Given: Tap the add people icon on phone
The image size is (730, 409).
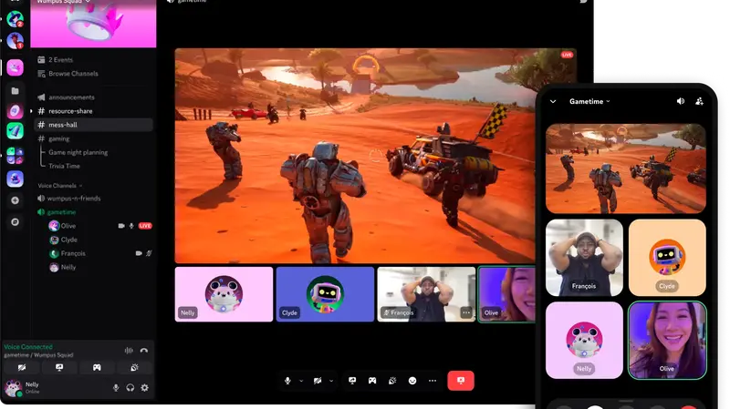Looking at the screenshot, I should pos(699,101).
